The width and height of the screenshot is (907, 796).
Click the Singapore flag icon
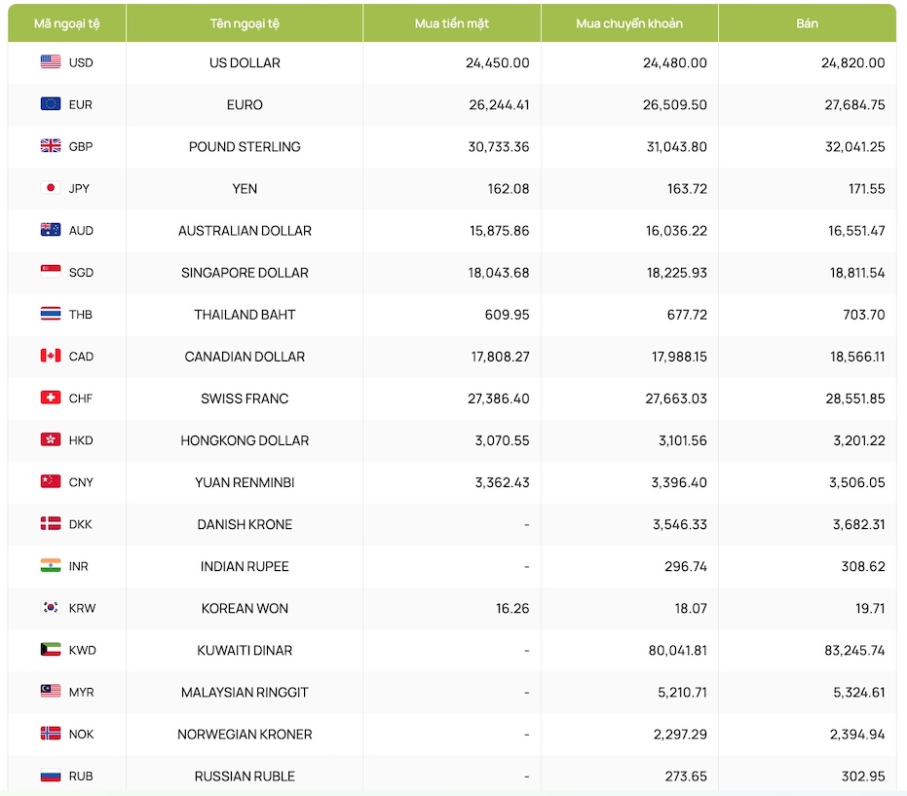51,272
